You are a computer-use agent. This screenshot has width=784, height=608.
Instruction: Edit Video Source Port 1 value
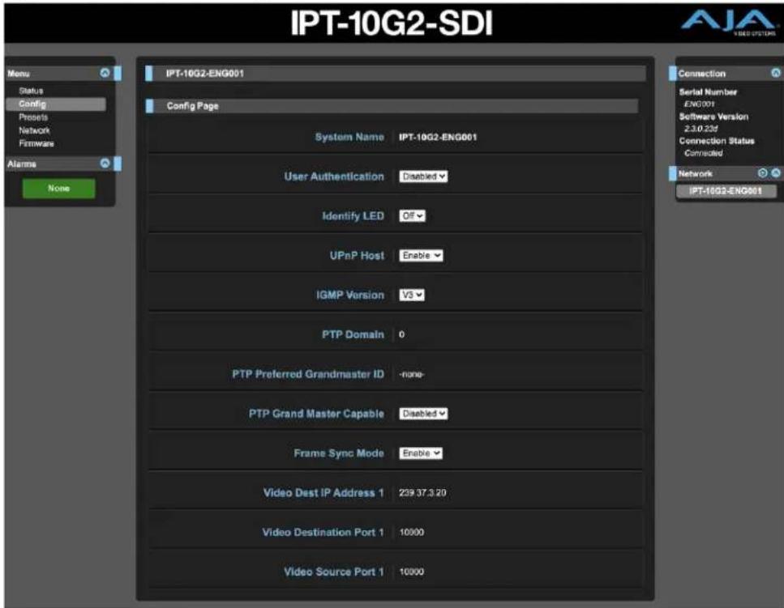(412, 572)
